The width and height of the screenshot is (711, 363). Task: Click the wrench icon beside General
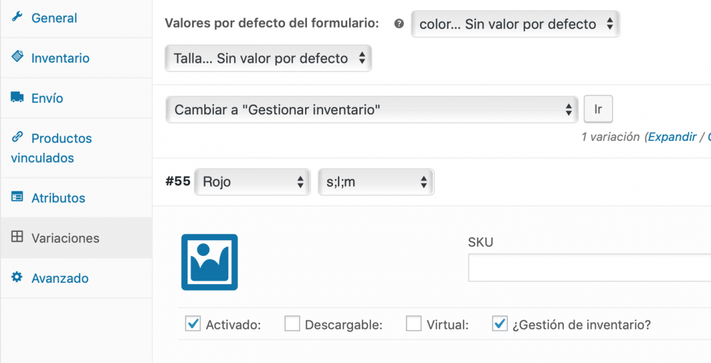[17, 17]
